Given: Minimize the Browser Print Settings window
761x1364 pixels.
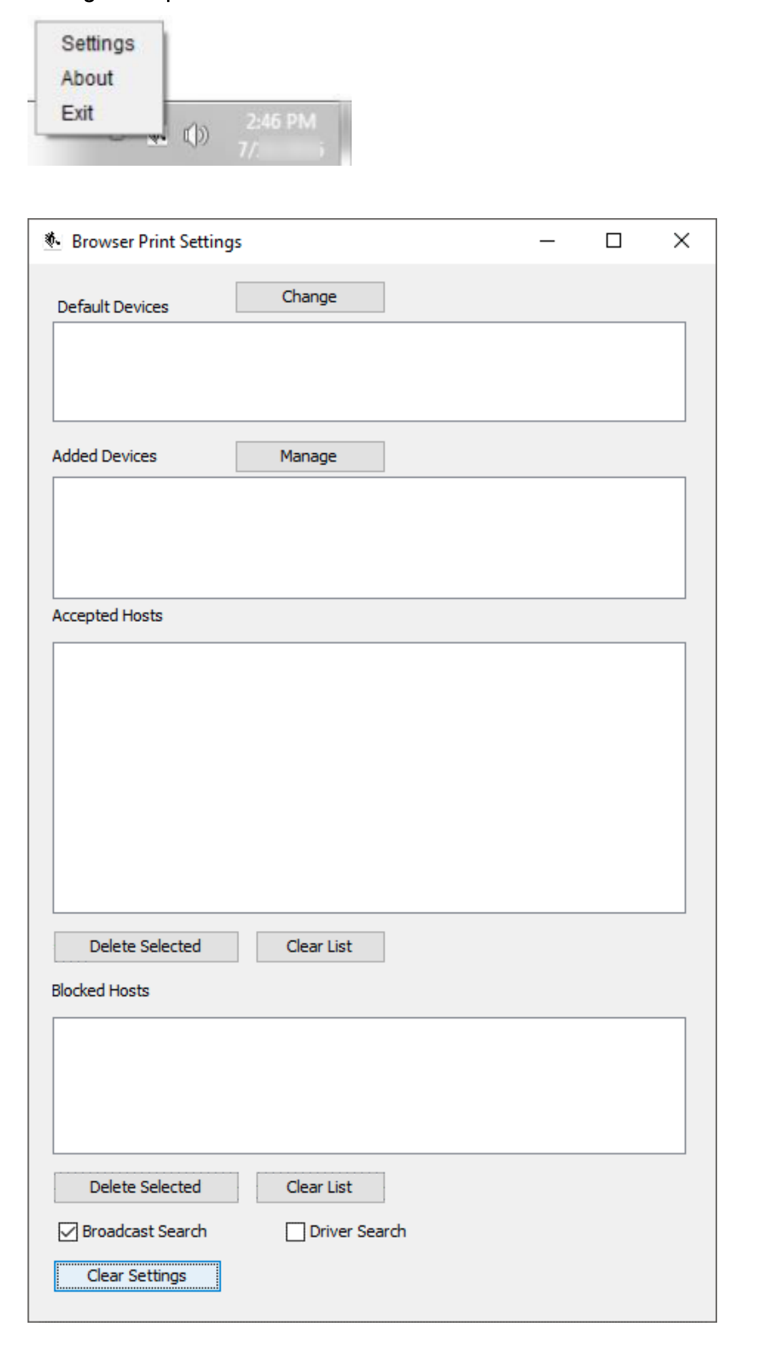Looking at the screenshot, I should coord(547,241).
